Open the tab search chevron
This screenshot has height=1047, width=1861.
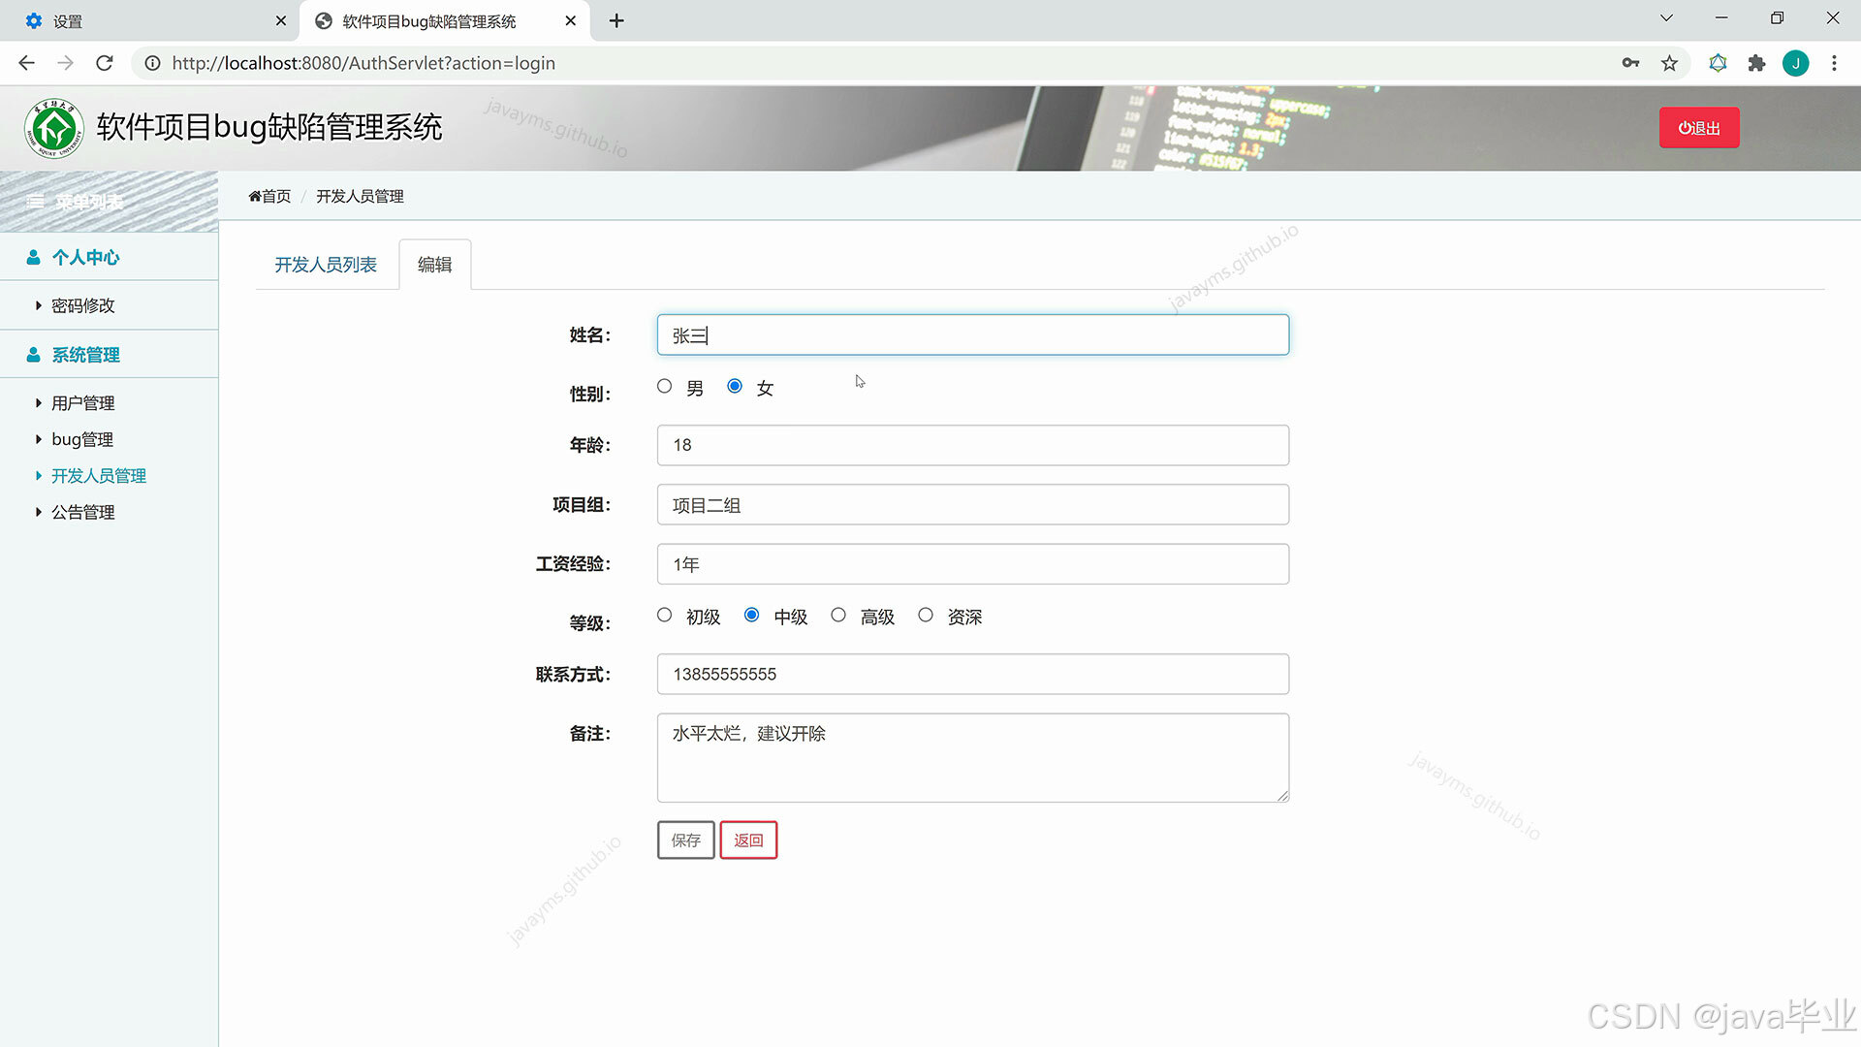click(x=1666, y=18)
